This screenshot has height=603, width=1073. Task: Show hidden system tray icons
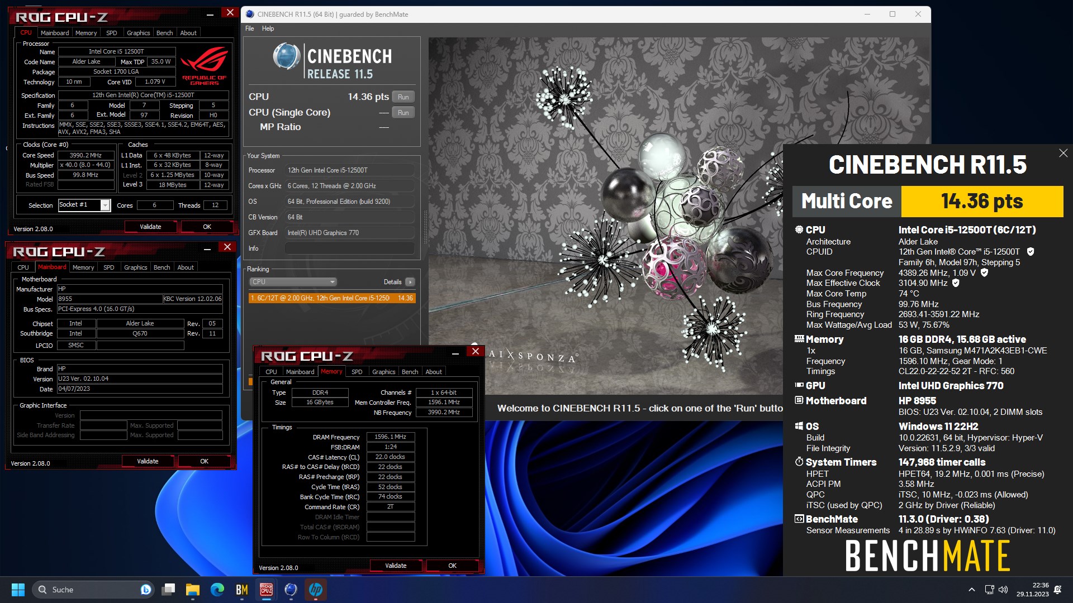[972, 590]
